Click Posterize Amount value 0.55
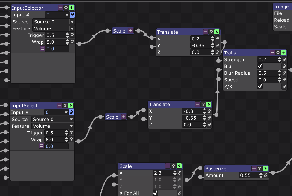Screen dimensions: 292x196 pyautogui.click(x=249, y=175)
